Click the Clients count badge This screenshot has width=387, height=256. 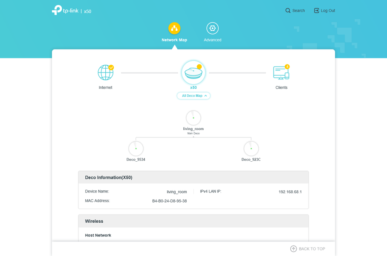[287, 67]
